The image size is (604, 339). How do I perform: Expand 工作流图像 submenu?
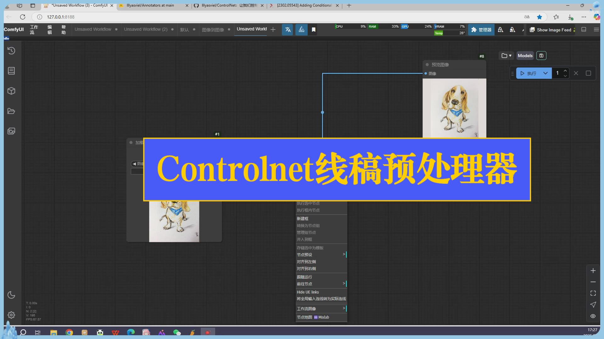click(321, 309)
